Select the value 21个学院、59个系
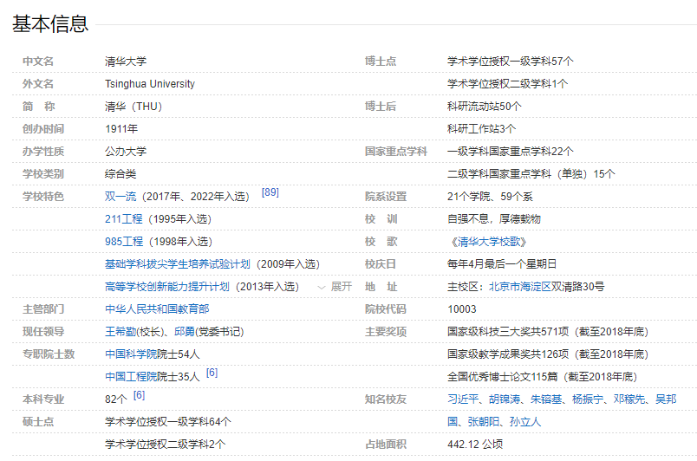This screenshot has width=697, height=461. (x=491, y=197)
